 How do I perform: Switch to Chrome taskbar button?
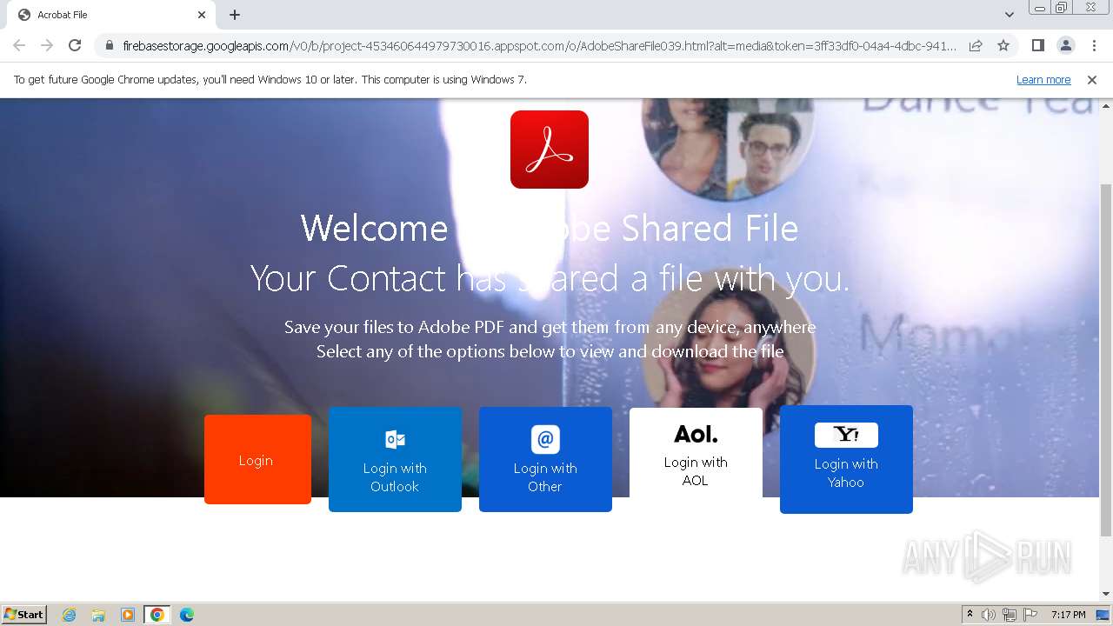157,615
